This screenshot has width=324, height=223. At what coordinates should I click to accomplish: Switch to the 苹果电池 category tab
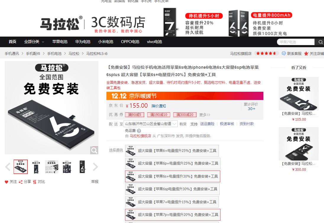60,42
